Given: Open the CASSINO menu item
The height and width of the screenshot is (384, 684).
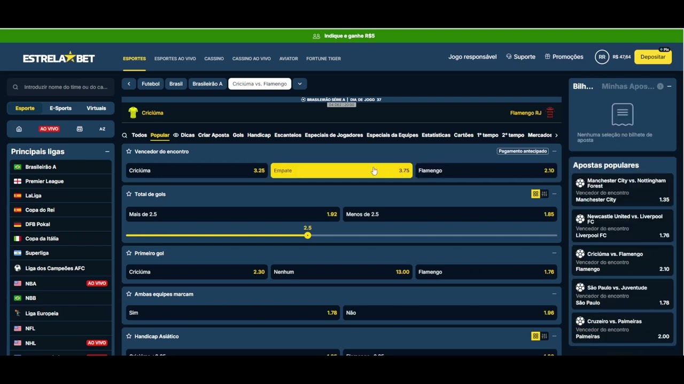Looking at the screenshot, I should 214,59.
